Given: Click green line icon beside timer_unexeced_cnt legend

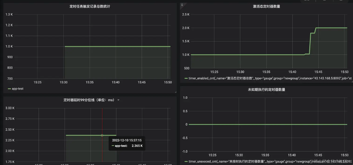Looking at the screenshot, I should click(x=186, y=162).
